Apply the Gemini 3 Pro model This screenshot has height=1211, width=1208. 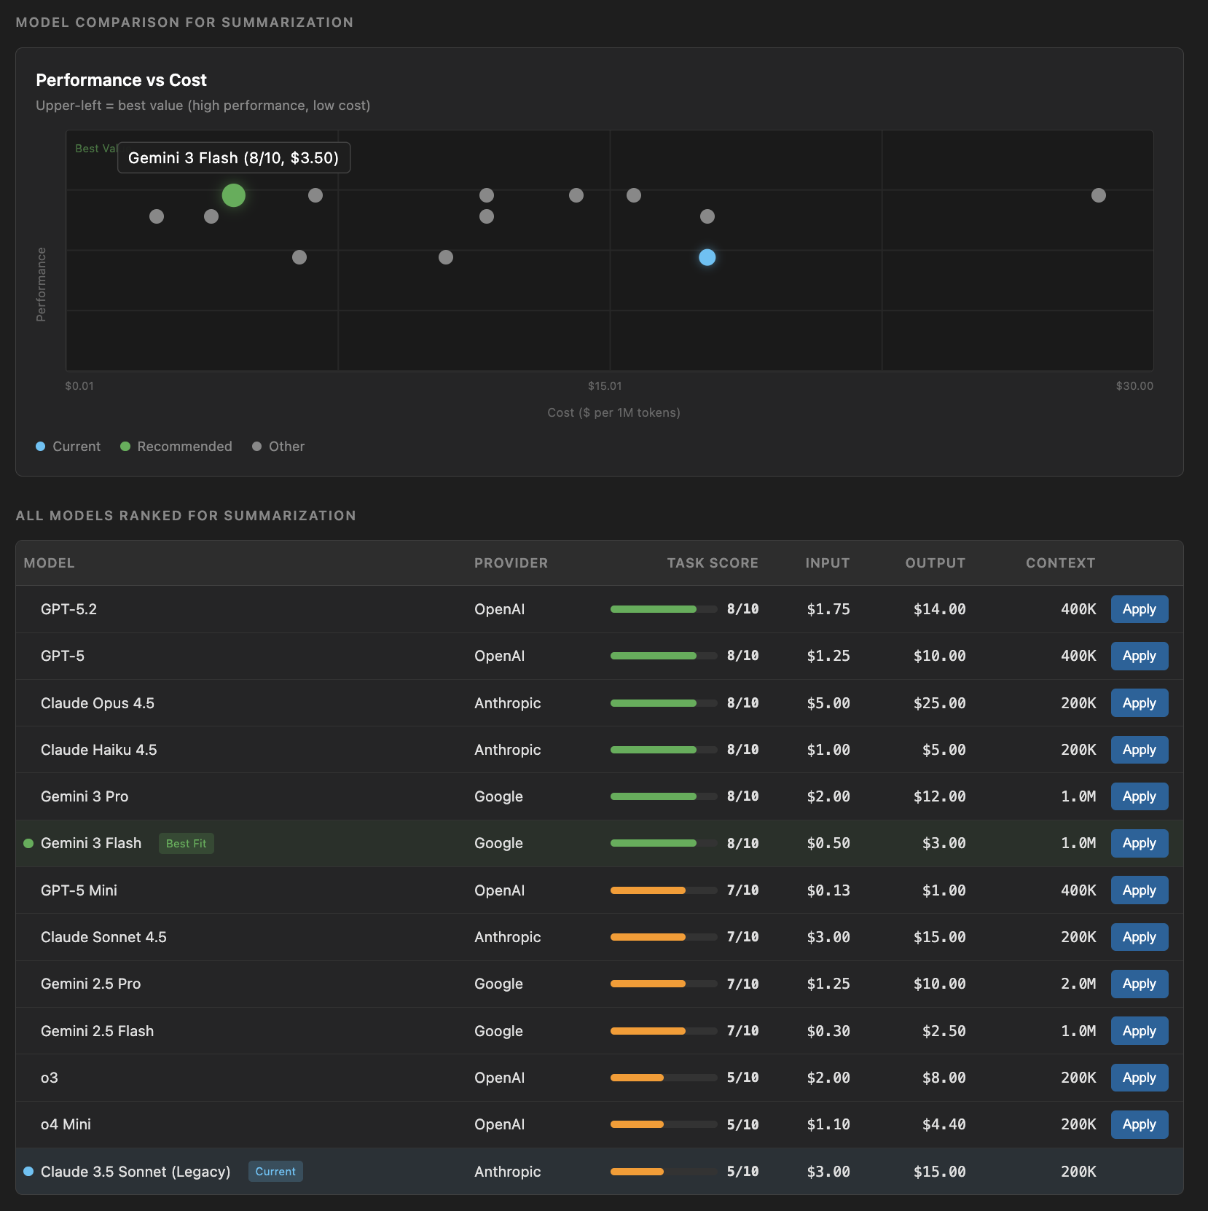tap(1139, 796)
